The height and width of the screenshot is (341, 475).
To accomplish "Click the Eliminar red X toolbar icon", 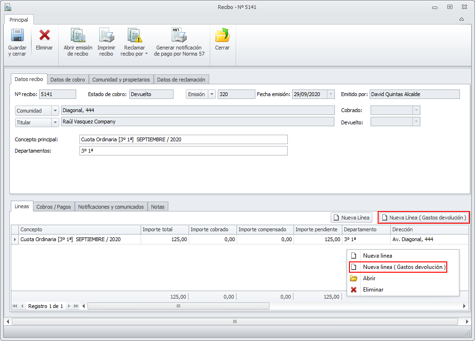I will tap(45, 35).
